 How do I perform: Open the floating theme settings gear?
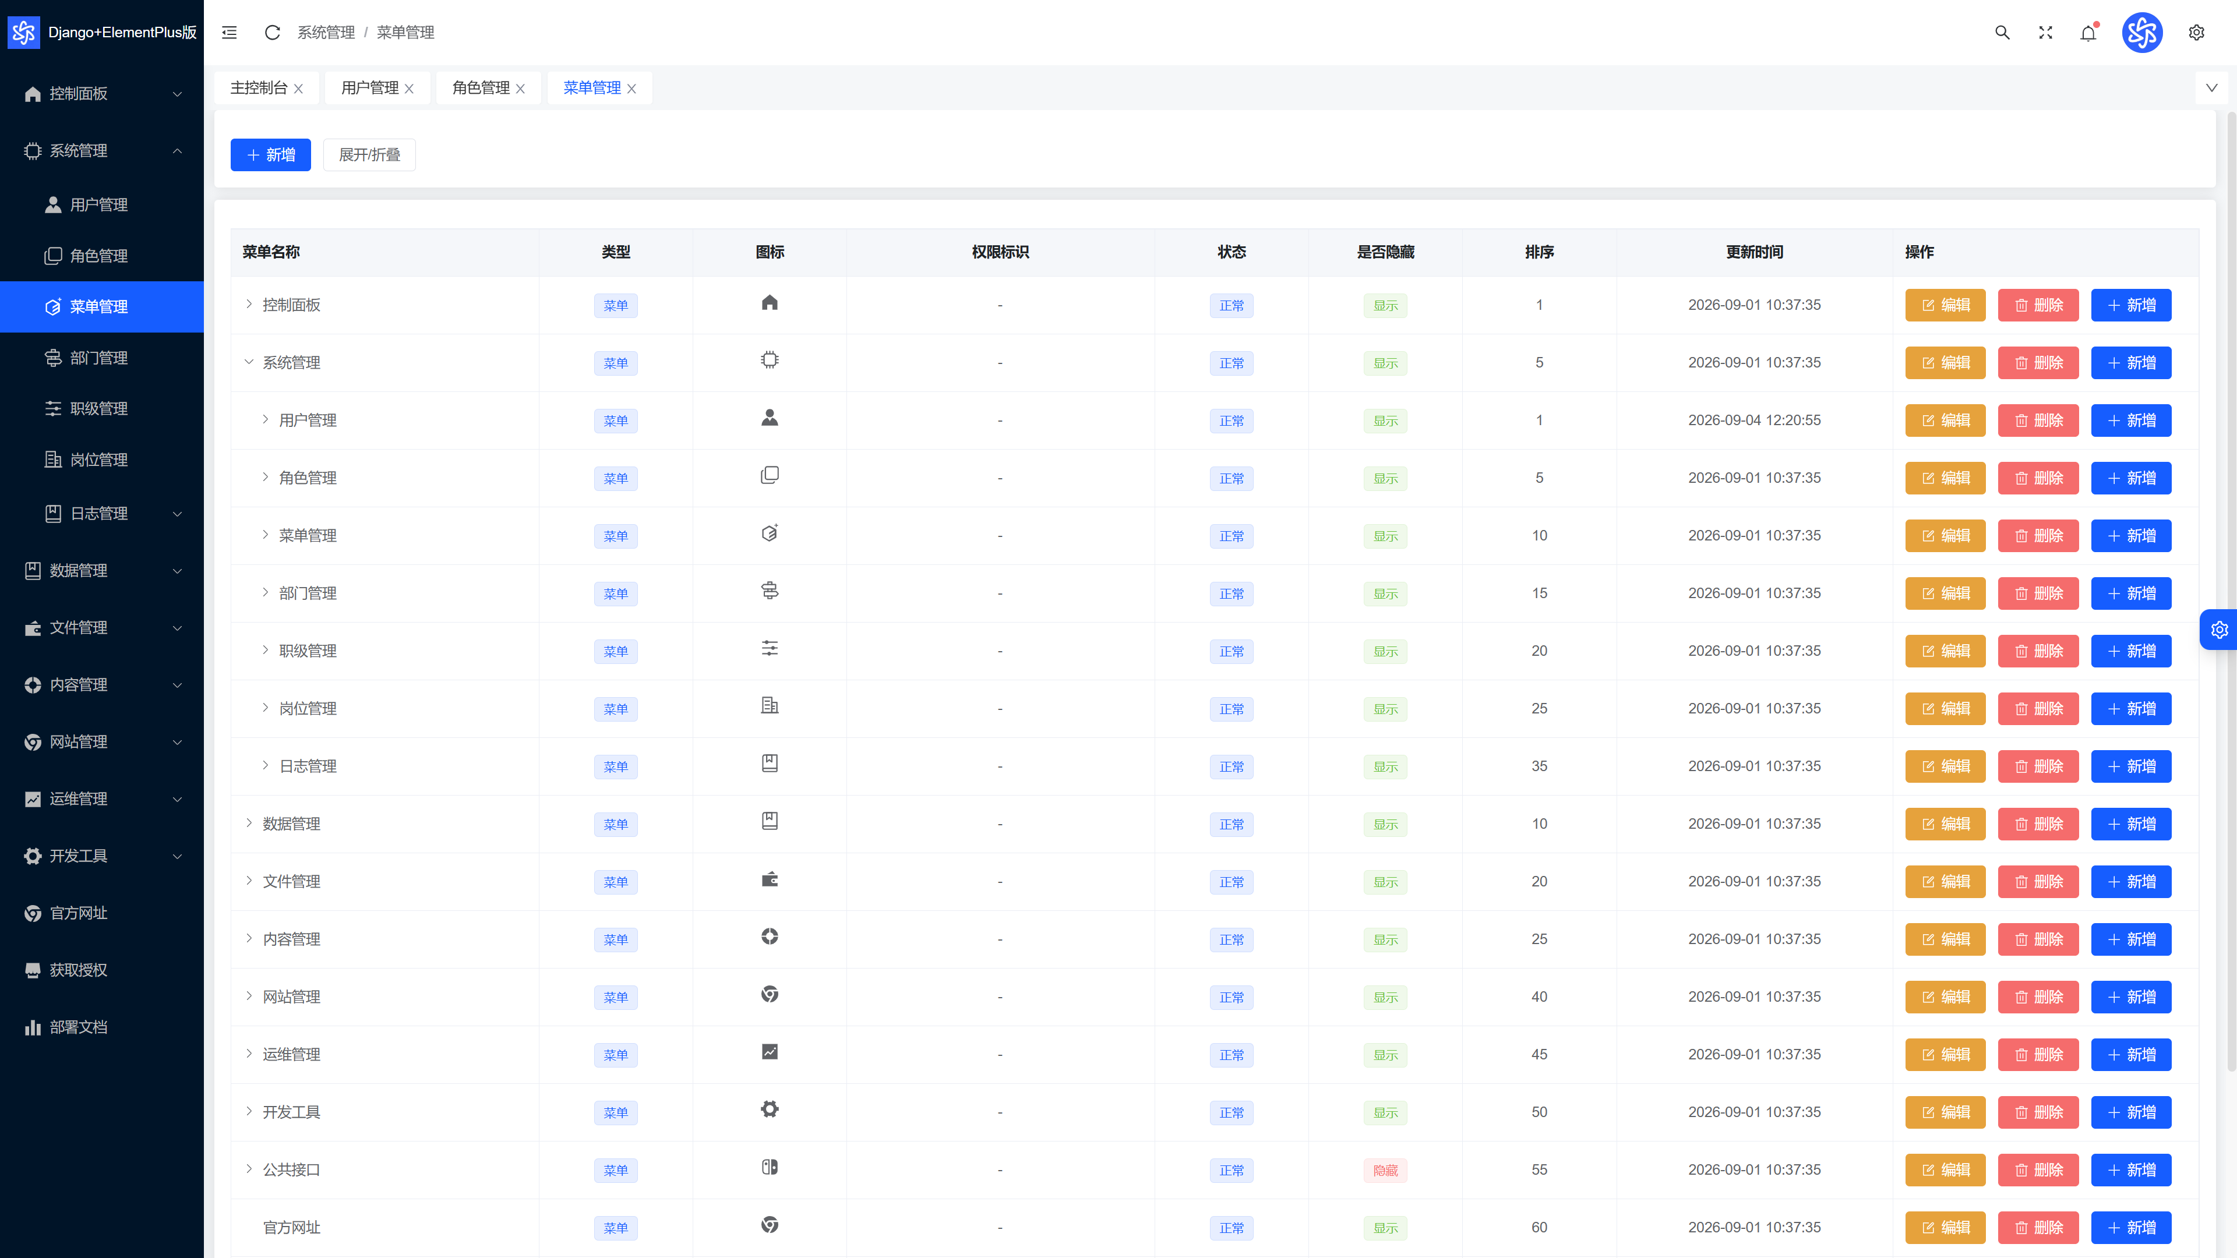[2220, 630]
